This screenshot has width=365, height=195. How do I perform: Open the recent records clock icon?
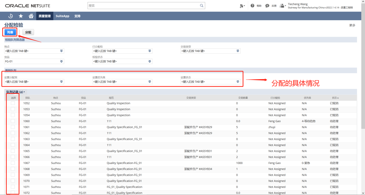(x=10, y=16)
